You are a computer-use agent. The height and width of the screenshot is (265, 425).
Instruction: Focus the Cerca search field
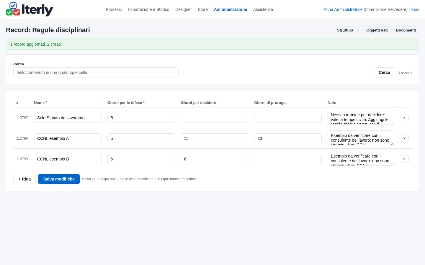tap(96, 72)
